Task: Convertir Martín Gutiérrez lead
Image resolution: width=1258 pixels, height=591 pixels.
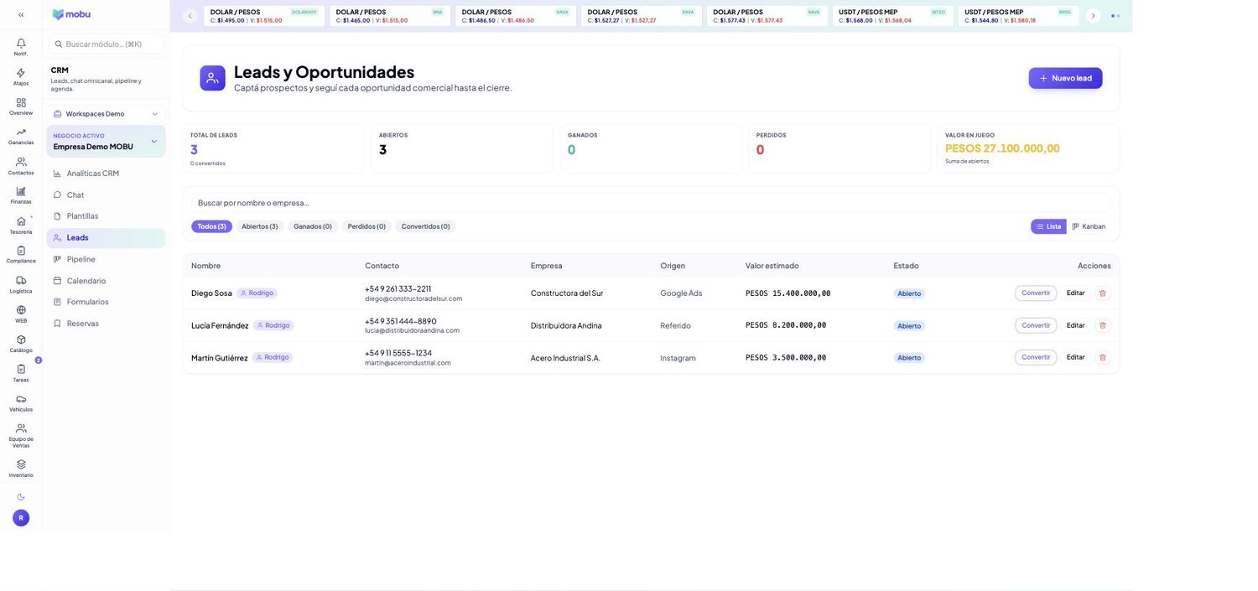Action: 1036,357
